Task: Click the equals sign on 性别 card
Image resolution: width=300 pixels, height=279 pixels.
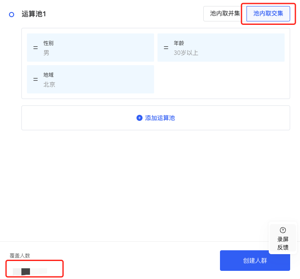Action: tap(36, 48)
